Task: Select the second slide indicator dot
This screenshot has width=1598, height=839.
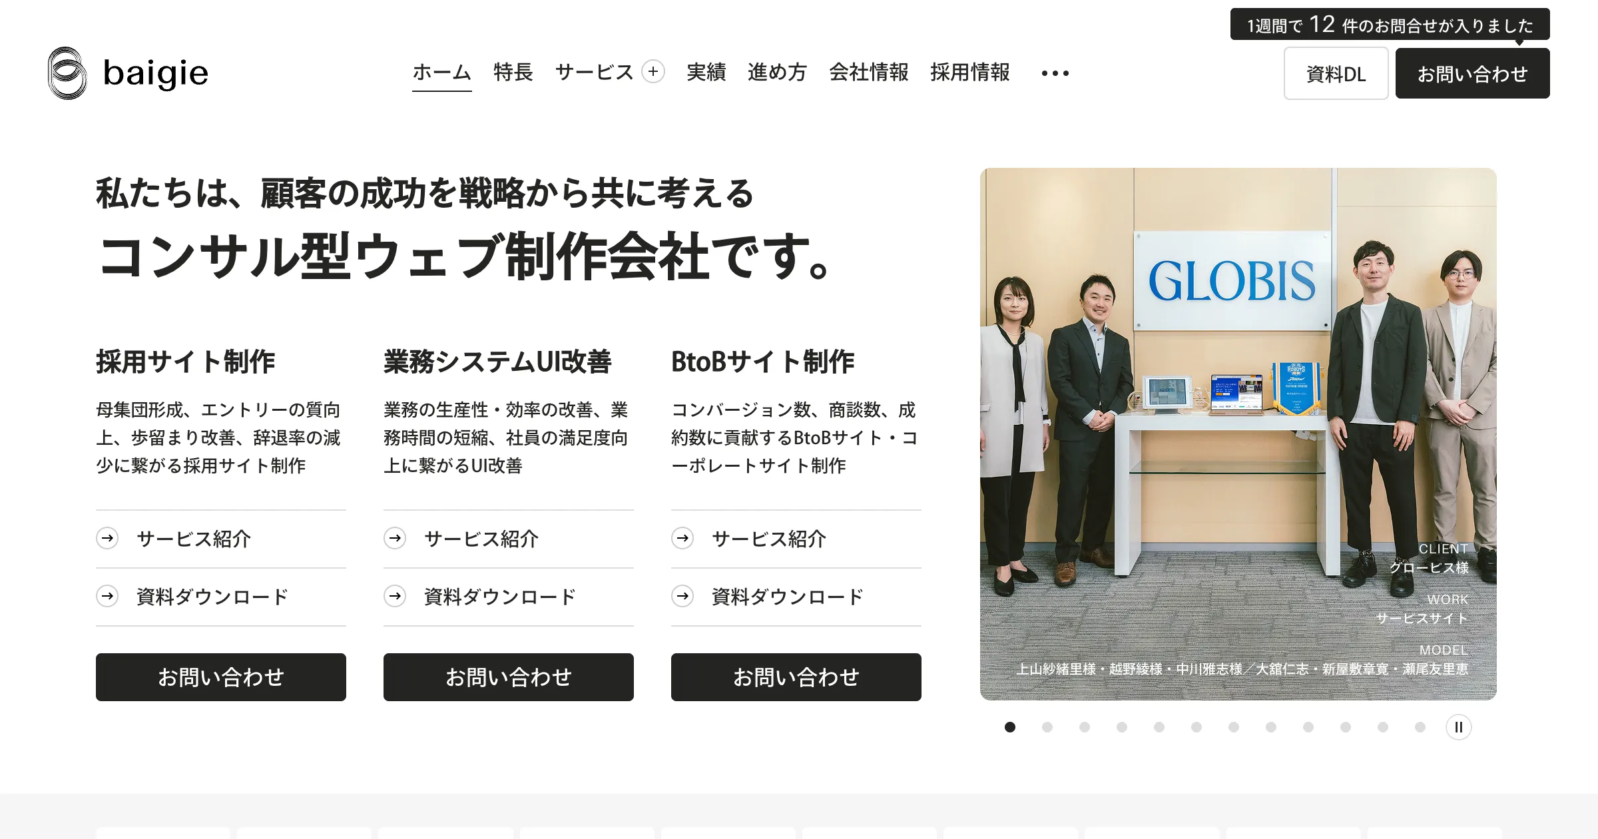Action: pos(1047,727)
